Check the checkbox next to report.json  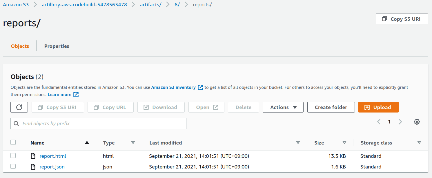pyautogui.click(x=13, y=166)
